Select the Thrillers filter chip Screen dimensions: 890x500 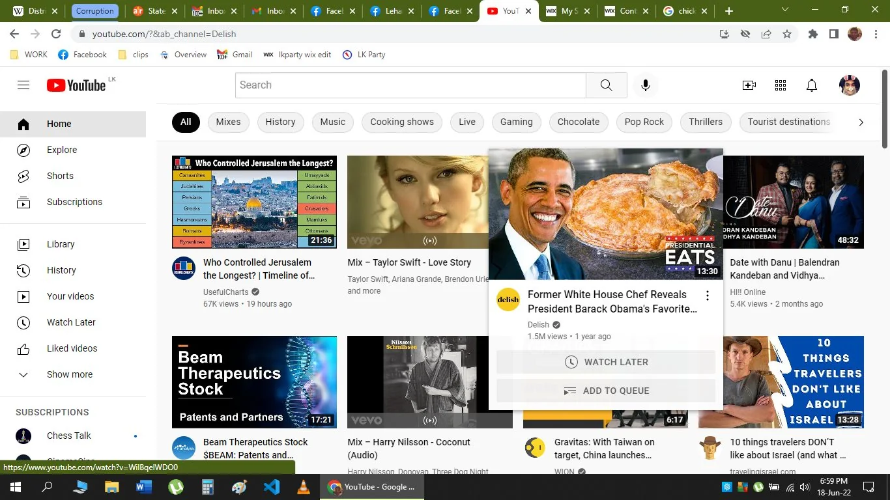point(706,122)
